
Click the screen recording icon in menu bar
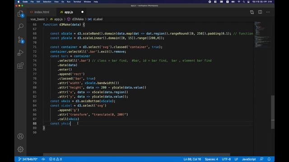pyautogui.click(x=210, y=2)
